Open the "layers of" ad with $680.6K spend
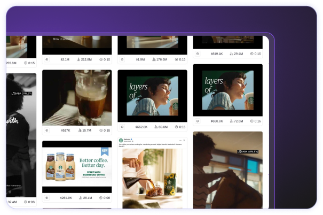This screenshot has height=215, width=323. [x=227, y=90]
